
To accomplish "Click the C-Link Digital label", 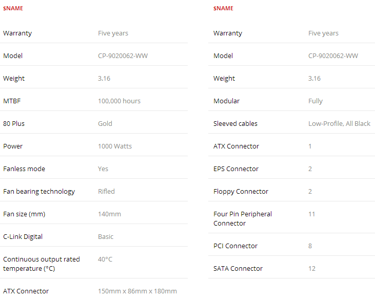I will [x=23, y=237].
